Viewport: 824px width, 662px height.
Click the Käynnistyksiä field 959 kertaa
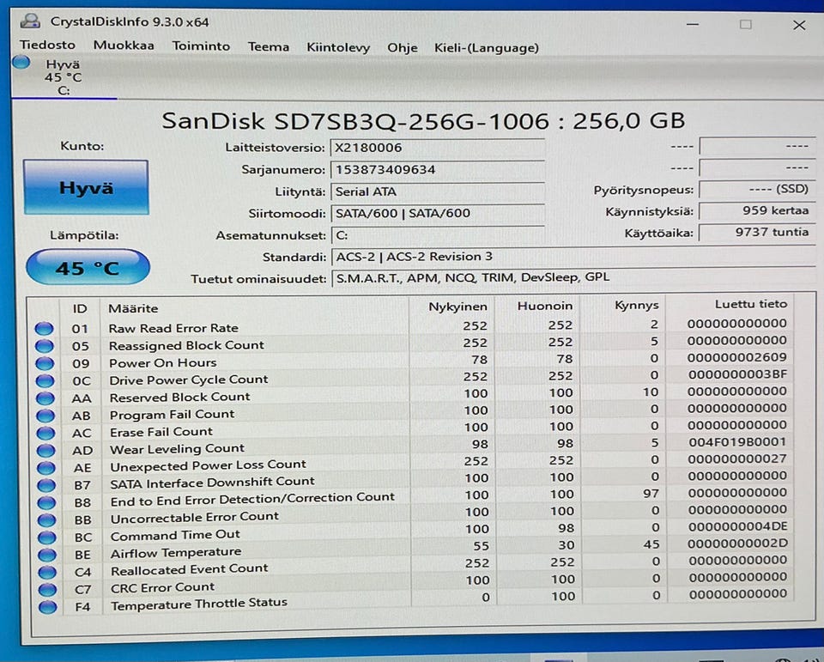point(757,211)
